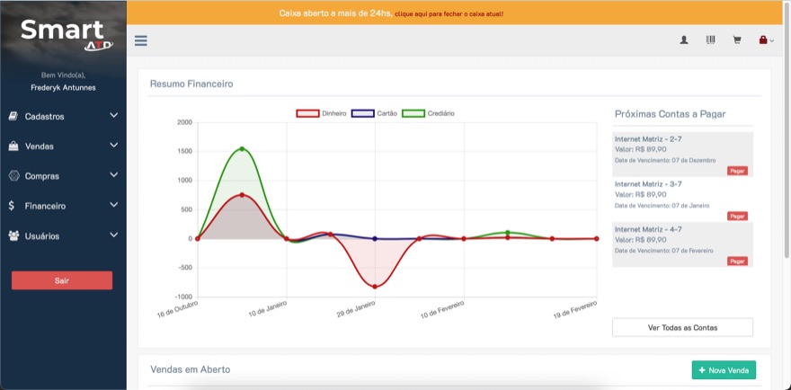This screenshot has width=791, height=390.
Task: Open the Usuários menu item
Action: coord(63,235)
